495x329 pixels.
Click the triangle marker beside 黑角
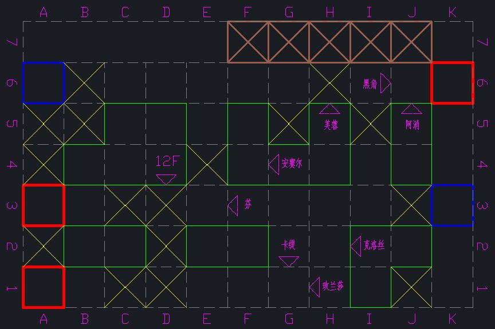(x=386, y=84)
